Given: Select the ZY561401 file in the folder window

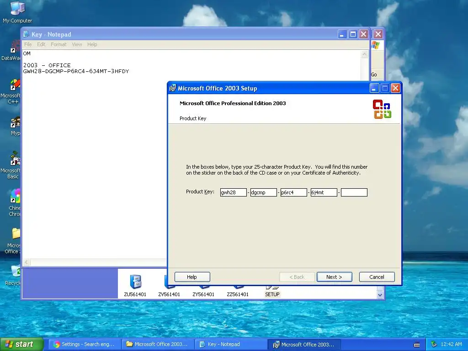Looking at the screenshot, I should (203, 292).
